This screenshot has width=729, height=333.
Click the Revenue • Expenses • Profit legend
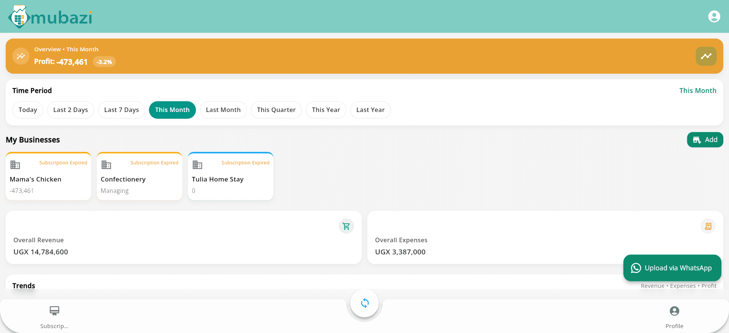[x=679, y=286]
